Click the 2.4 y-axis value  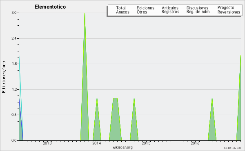[14, 38]
